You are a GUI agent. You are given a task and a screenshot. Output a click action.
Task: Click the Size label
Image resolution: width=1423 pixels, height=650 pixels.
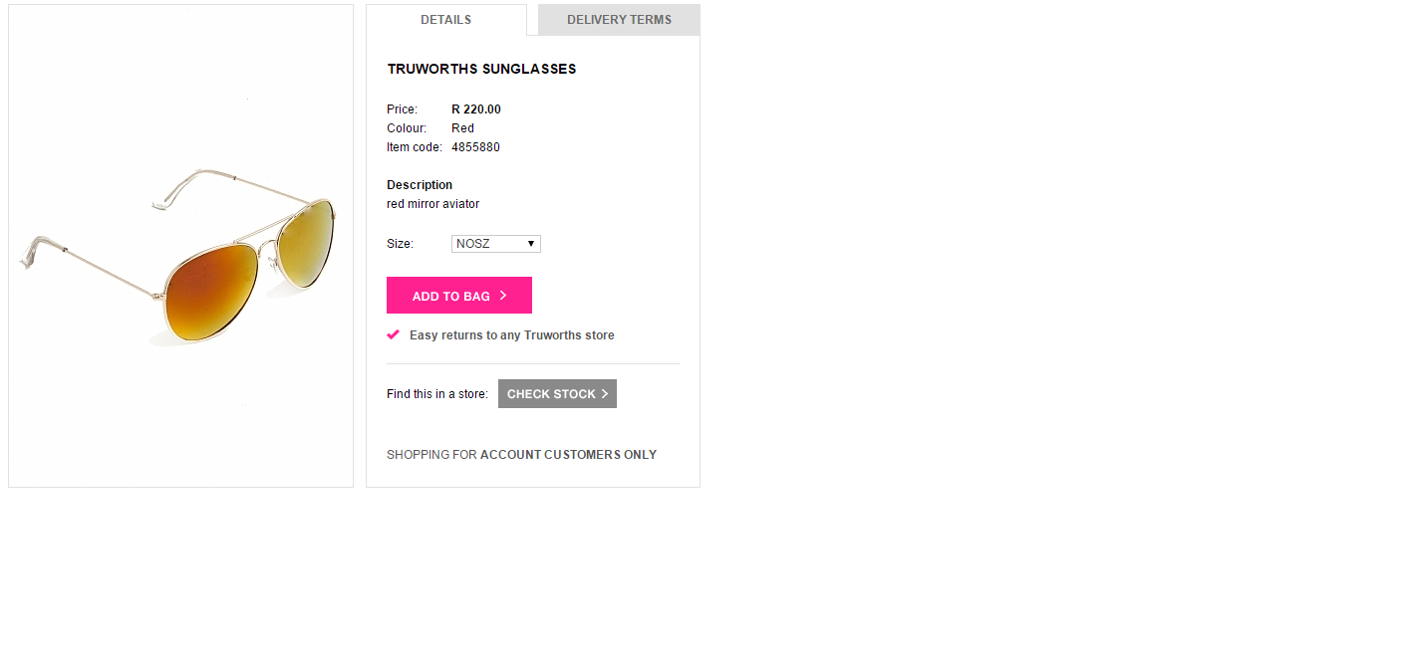[400, 244]
